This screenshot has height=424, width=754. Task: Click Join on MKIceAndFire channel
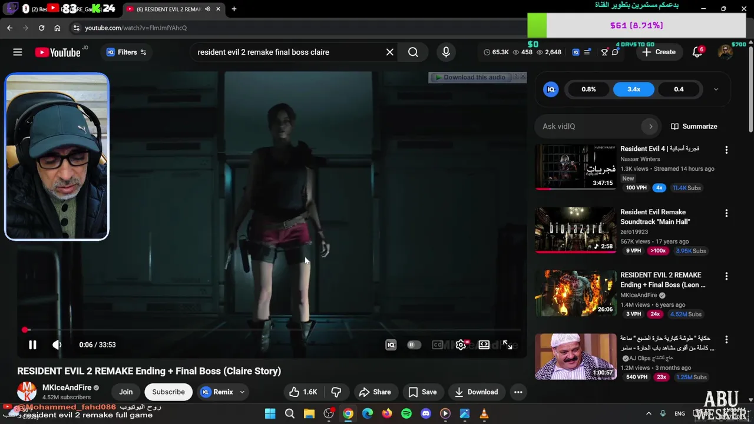126,392
